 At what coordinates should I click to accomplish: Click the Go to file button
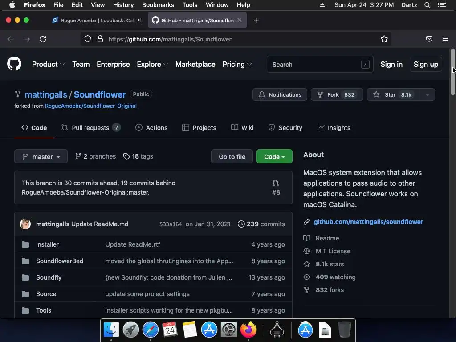tap(232, 156)
